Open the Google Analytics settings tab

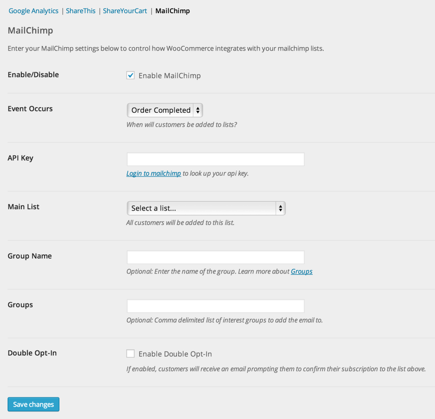point(34,11)
